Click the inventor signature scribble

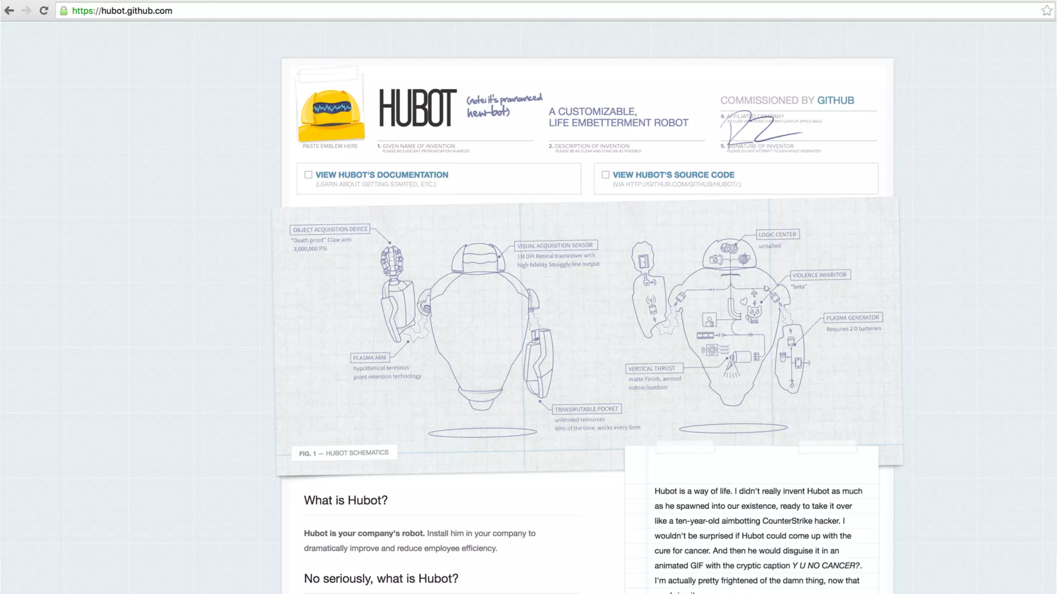pyautogui.click(x=759, y=129)
